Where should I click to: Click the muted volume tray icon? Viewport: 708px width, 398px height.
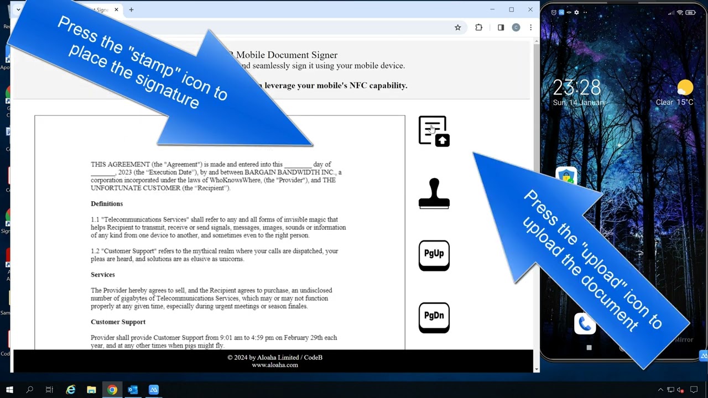(x=680, y=390)
